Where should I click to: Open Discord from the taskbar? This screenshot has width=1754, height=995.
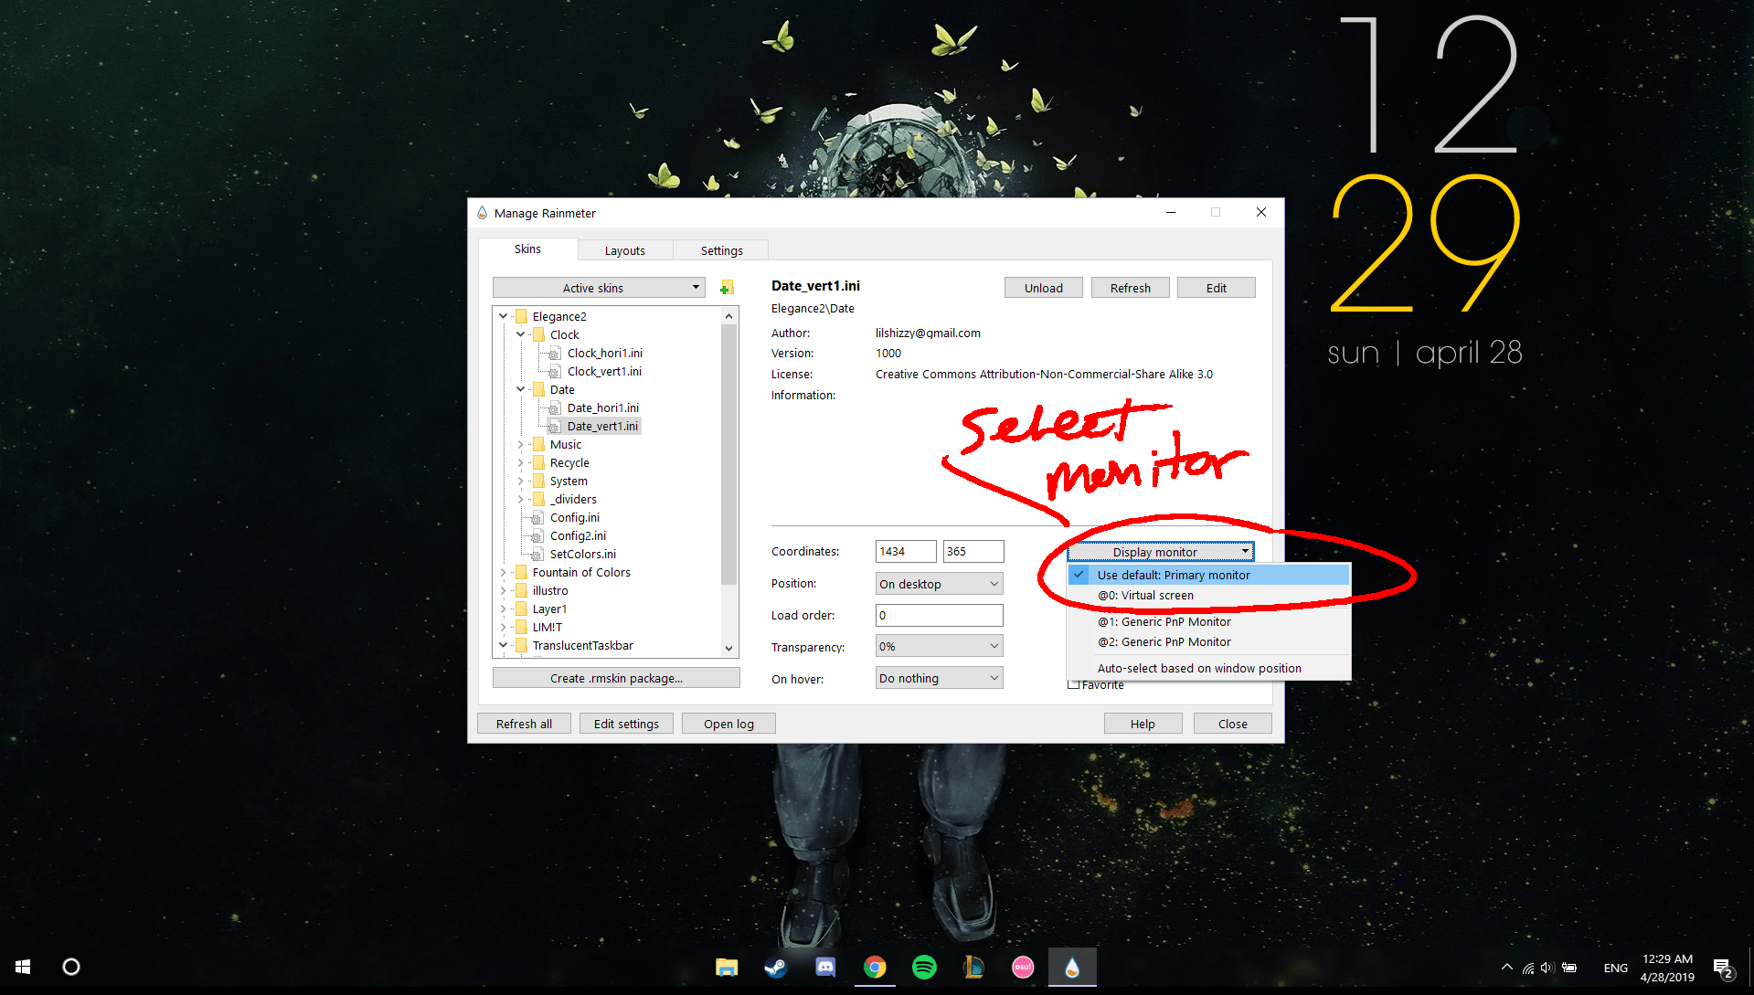(x=825, y=967)
